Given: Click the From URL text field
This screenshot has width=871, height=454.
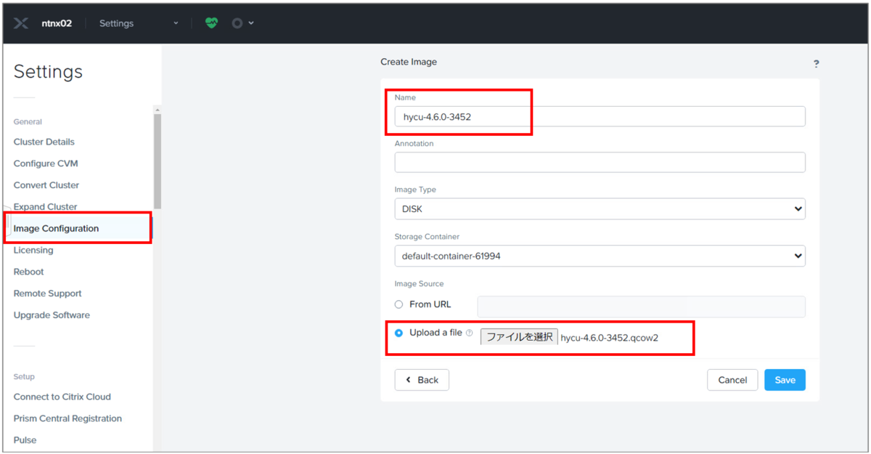Looking at the screenshot, I should click(x=641, y=307).
